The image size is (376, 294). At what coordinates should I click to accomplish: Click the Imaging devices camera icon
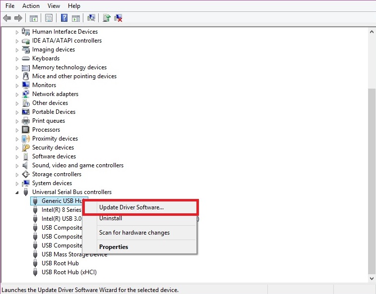[x=26, y=49]
